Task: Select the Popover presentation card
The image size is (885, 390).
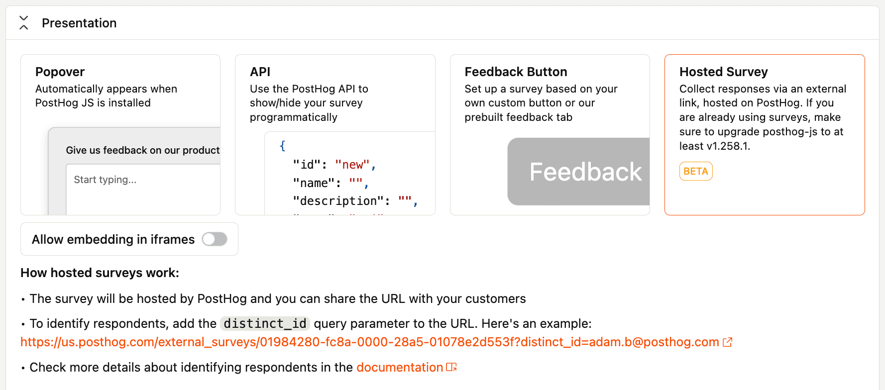Action: [120, 135]
